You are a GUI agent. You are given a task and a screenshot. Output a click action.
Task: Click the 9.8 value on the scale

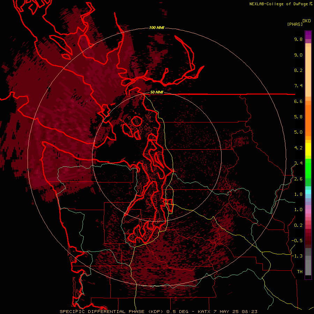(298, 39)
